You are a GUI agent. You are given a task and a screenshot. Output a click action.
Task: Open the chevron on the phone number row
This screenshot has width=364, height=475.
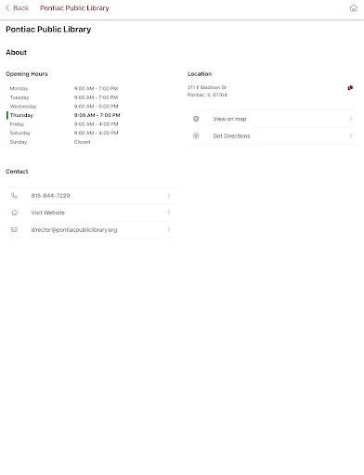pyautogui.click(x=169, y=196)
